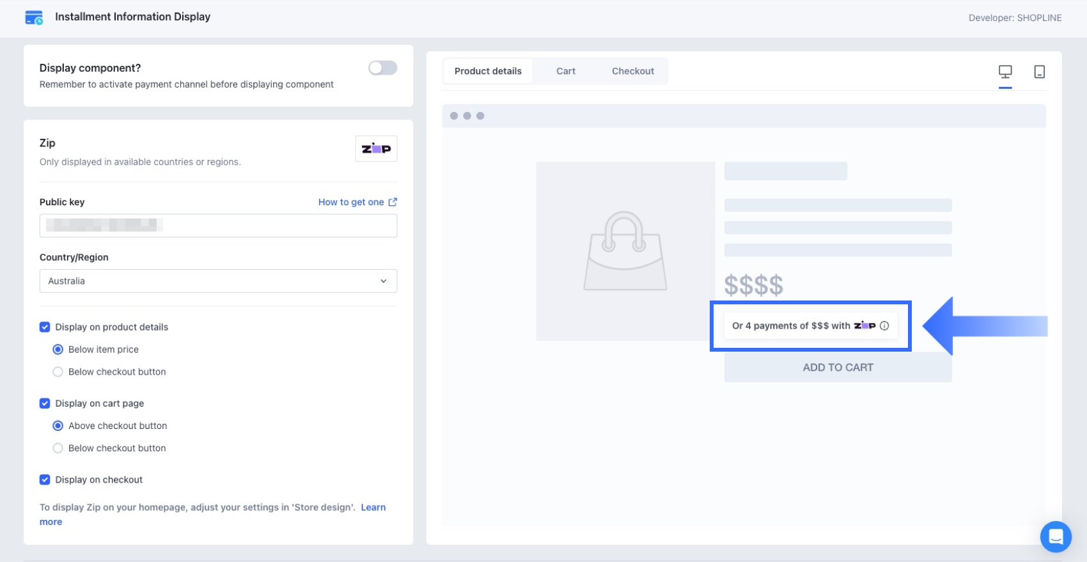Viewport: 1087px width, 562px height.
Task: Click the Zip logo badge
Action: (376, 148)
